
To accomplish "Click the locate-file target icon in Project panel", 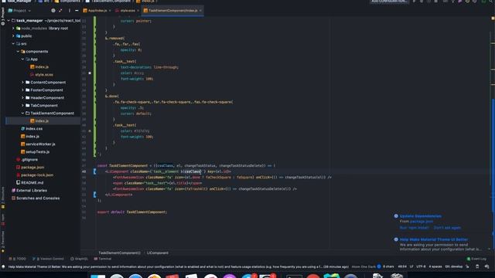I will tap(53, 10).
